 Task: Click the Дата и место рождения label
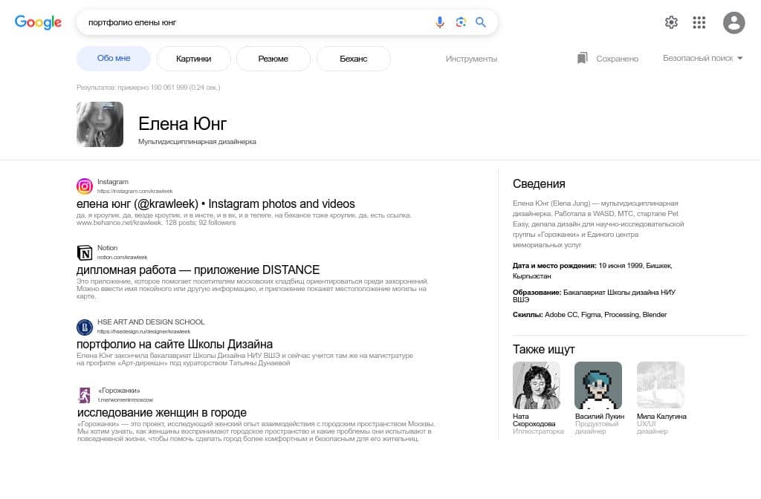pos(554,266)
